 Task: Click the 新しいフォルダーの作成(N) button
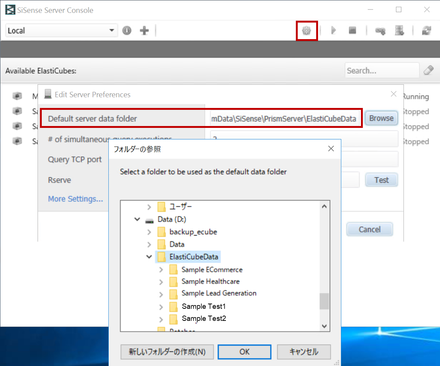[167, 352]
